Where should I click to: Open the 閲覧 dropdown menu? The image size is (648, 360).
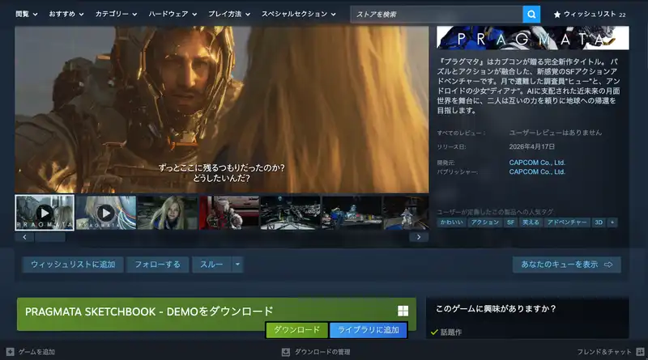pyautogui.click(x=27, y=14)
